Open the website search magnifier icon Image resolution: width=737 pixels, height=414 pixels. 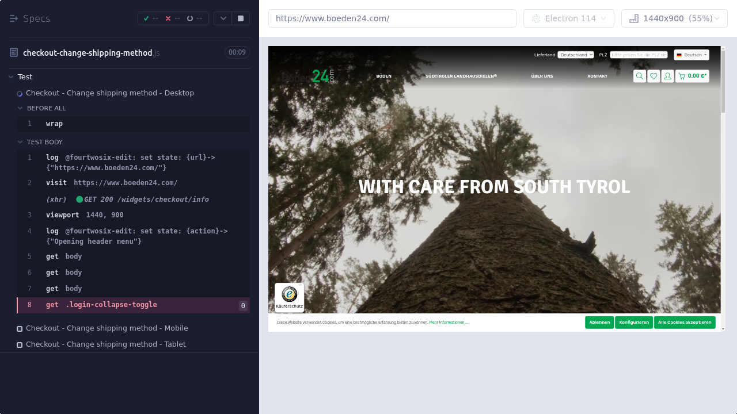click(639, 76)
